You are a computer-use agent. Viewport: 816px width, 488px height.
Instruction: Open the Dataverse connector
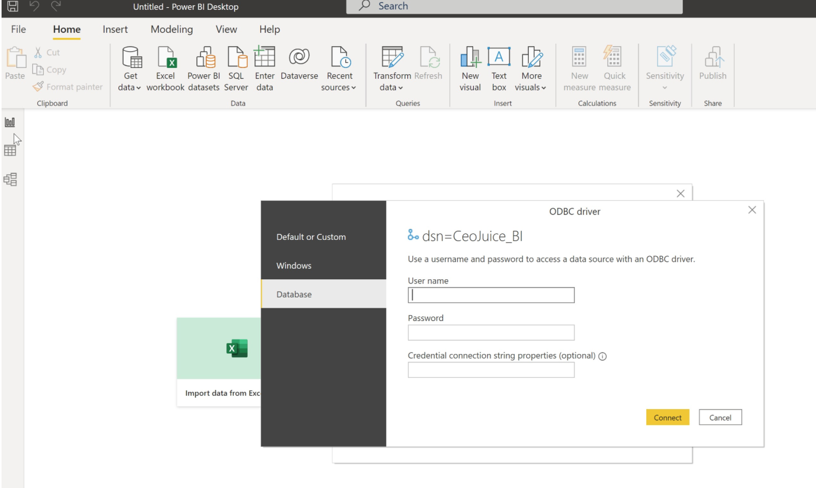(299, 63)
